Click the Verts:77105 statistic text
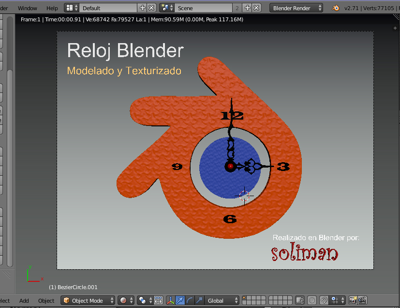400x308 pixels. click(379, 8)
